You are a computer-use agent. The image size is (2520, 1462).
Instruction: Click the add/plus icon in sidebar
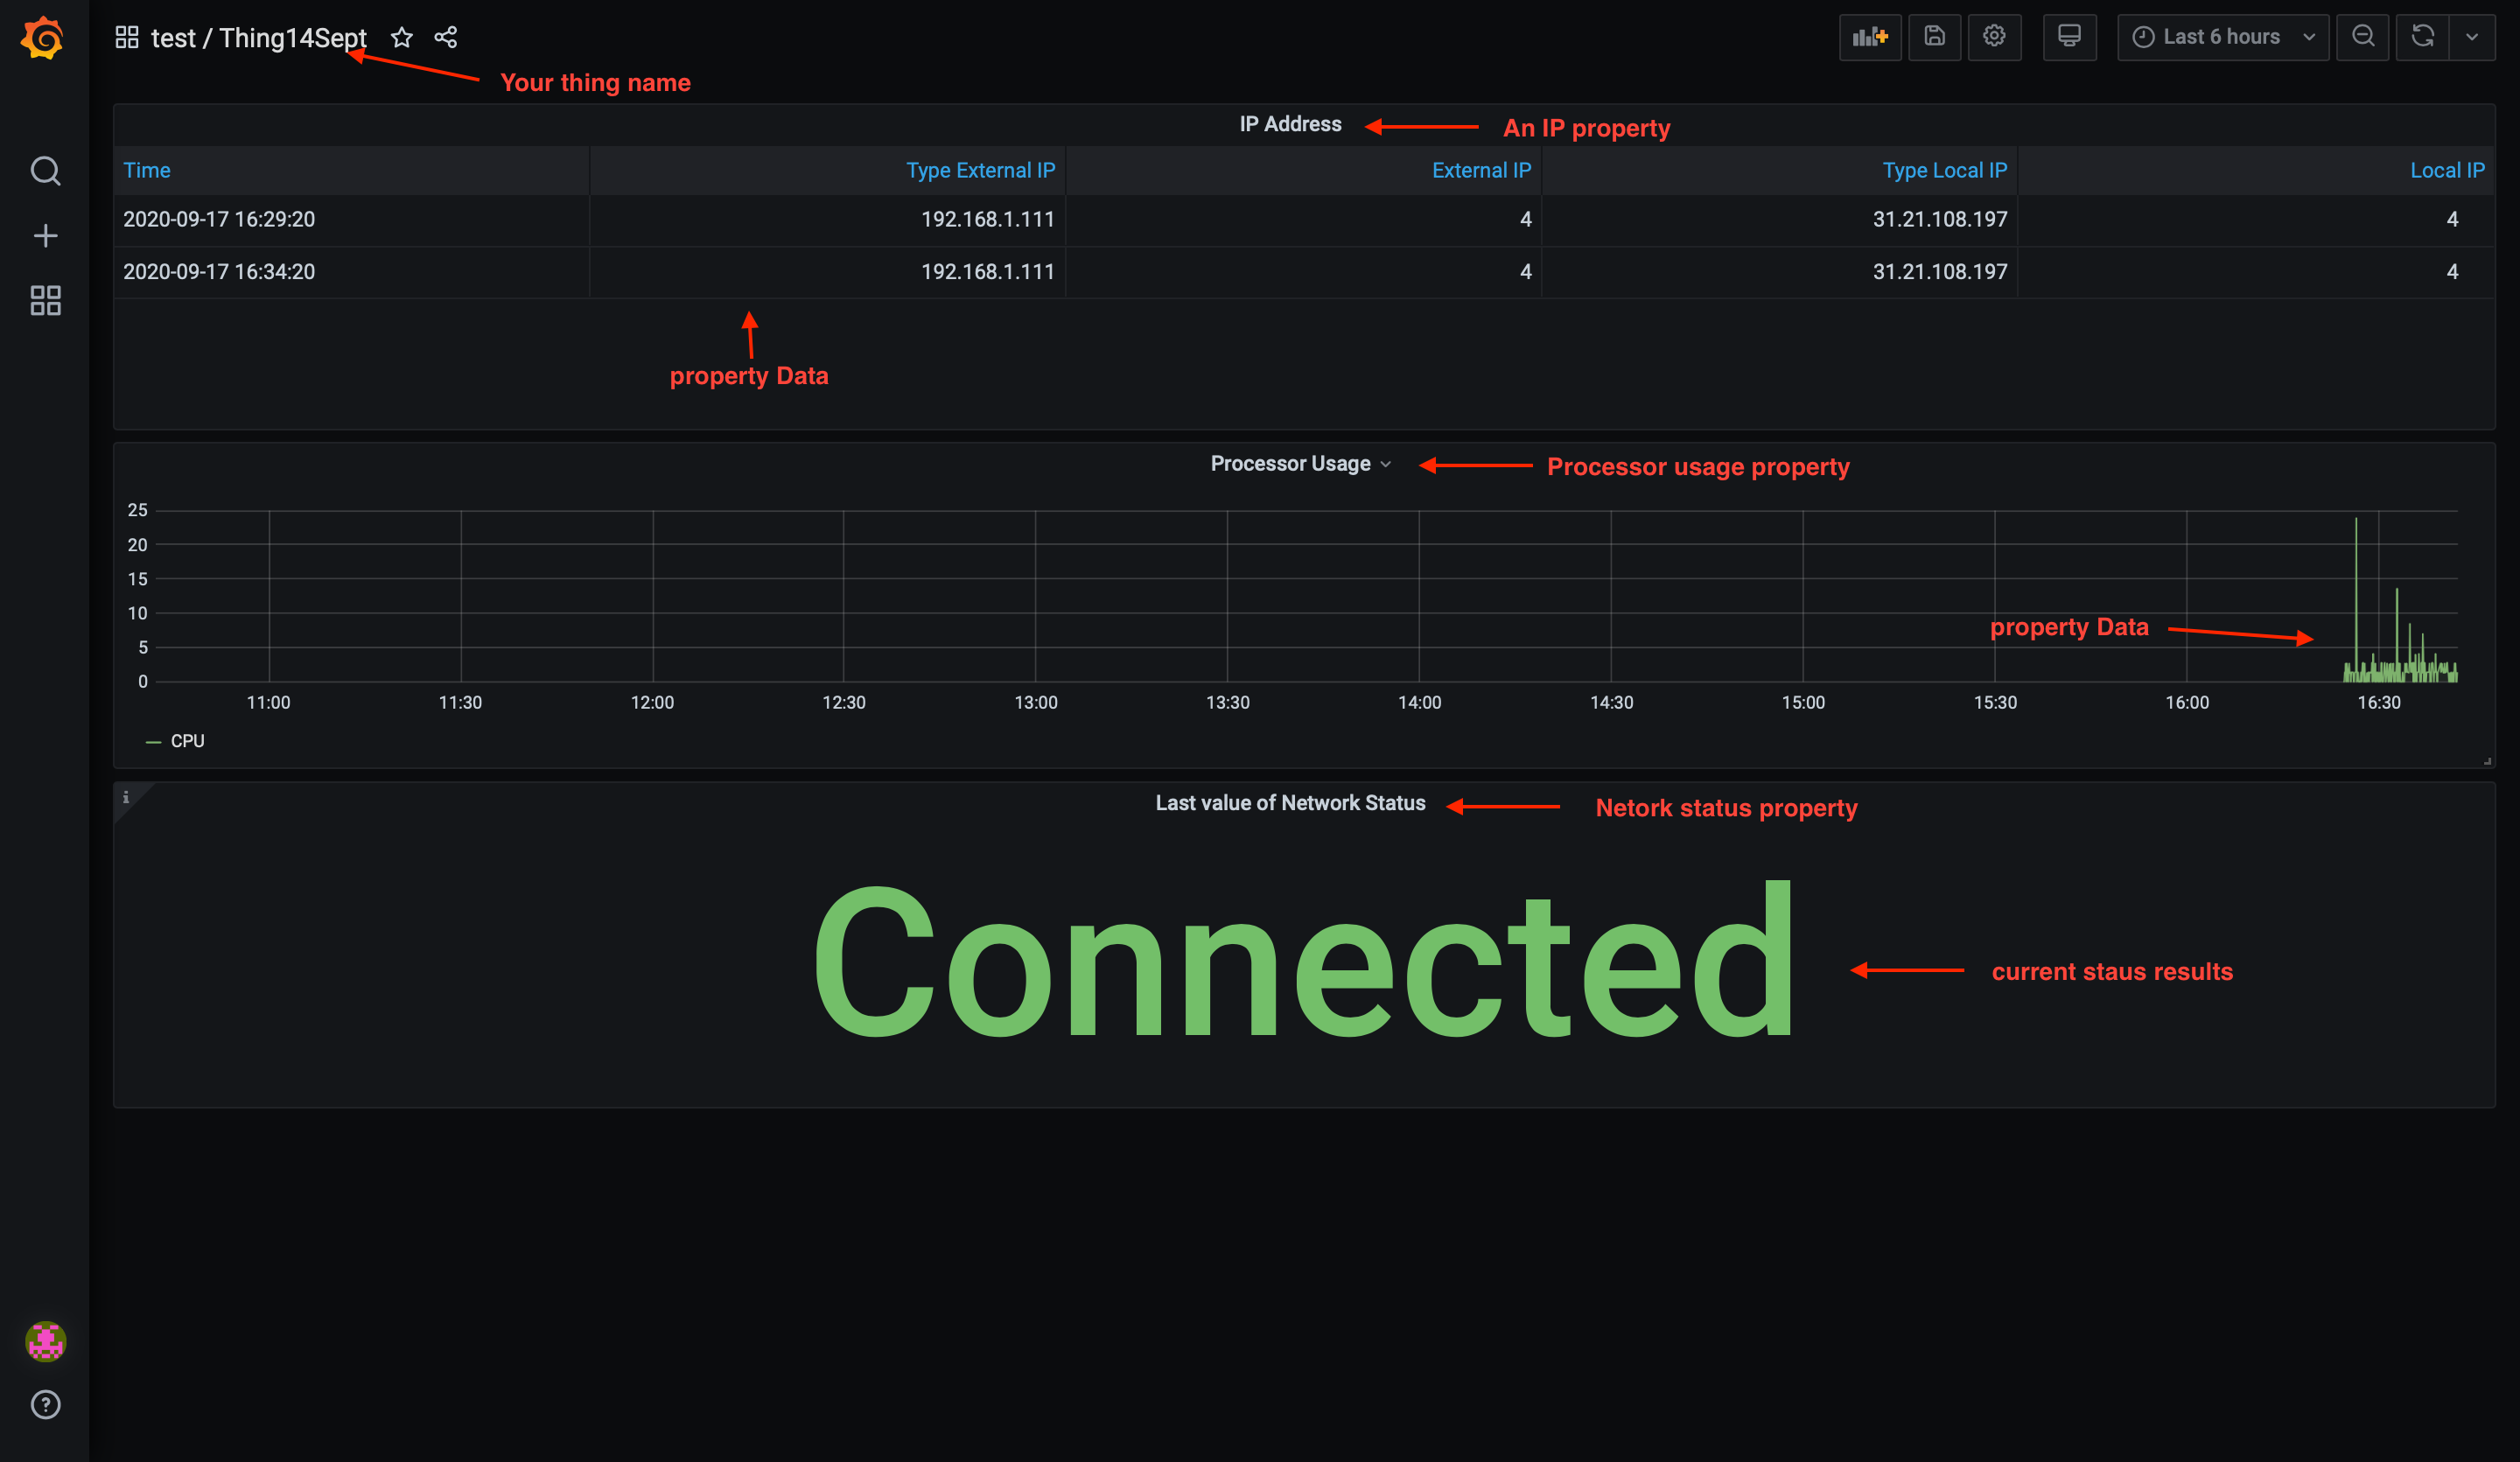pos(45,235)
